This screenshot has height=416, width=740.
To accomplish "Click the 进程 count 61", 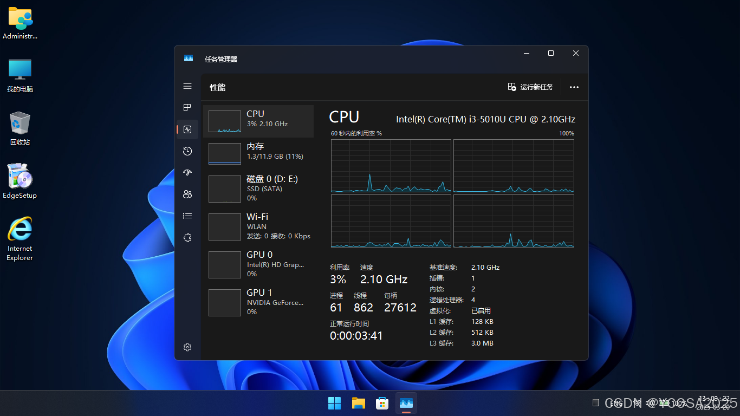I will 336,308.
